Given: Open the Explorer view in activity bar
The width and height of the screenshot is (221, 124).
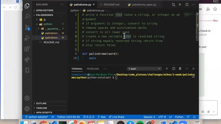Looking at the screenshot, I should pyautogui.click(x=27, y=6).
